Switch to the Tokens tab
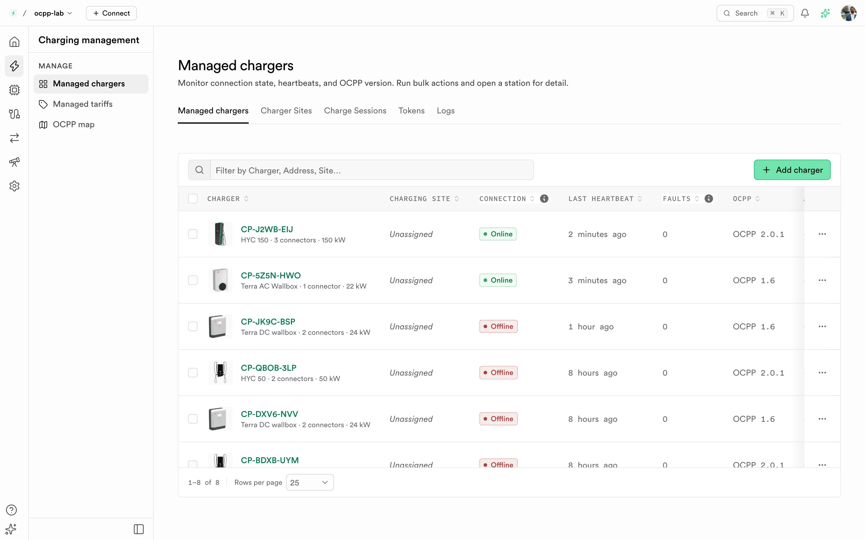Screen dimensions: 865x540 (411, 111)
